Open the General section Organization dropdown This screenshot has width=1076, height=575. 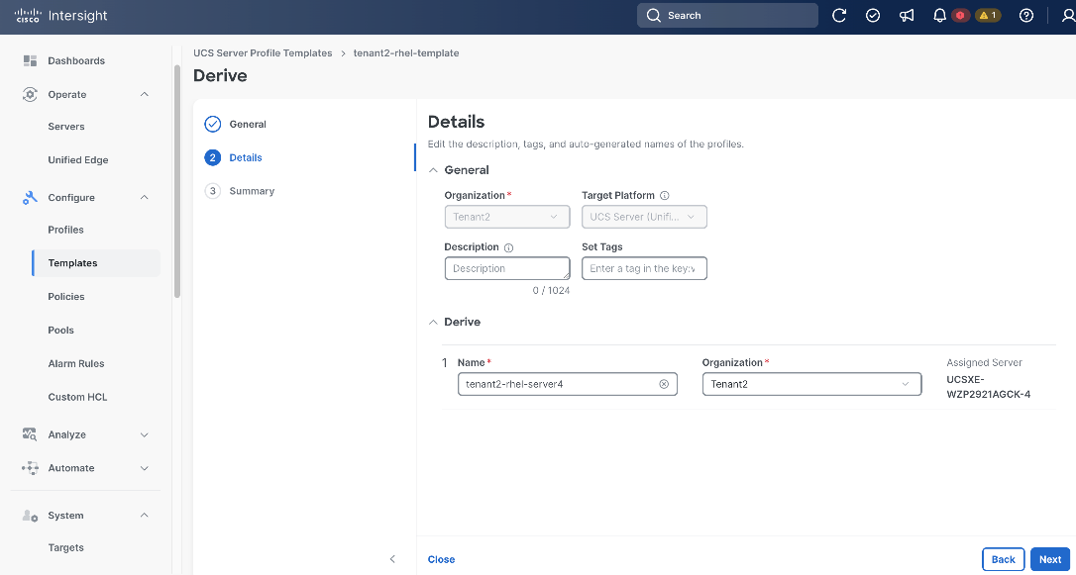507,218
